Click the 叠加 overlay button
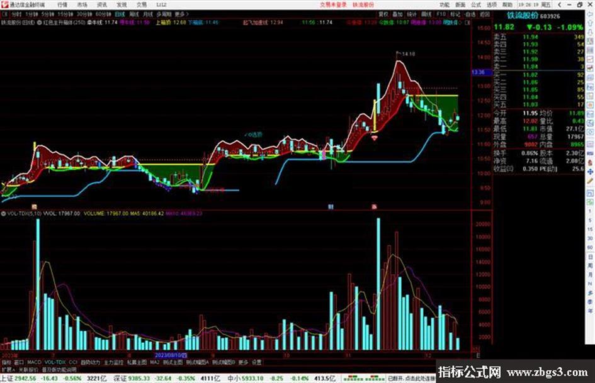 coord(398,14)
